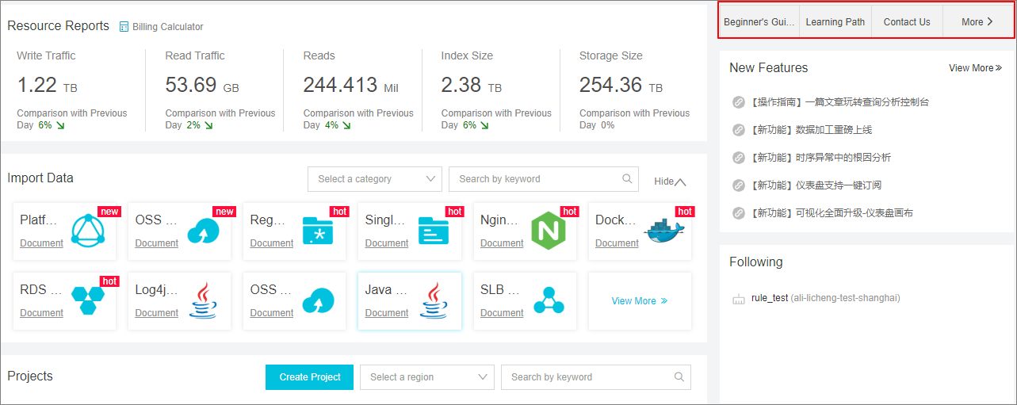Open the Select a category dropdown

pyautogui.click(x=374, y=179)
